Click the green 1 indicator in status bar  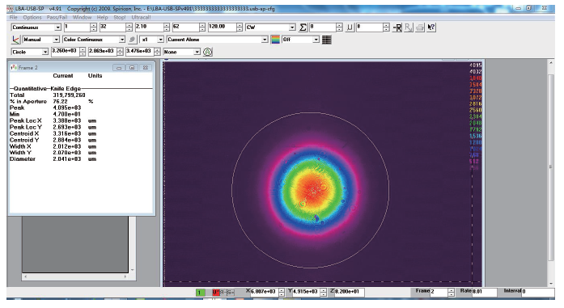click(200, 293)
